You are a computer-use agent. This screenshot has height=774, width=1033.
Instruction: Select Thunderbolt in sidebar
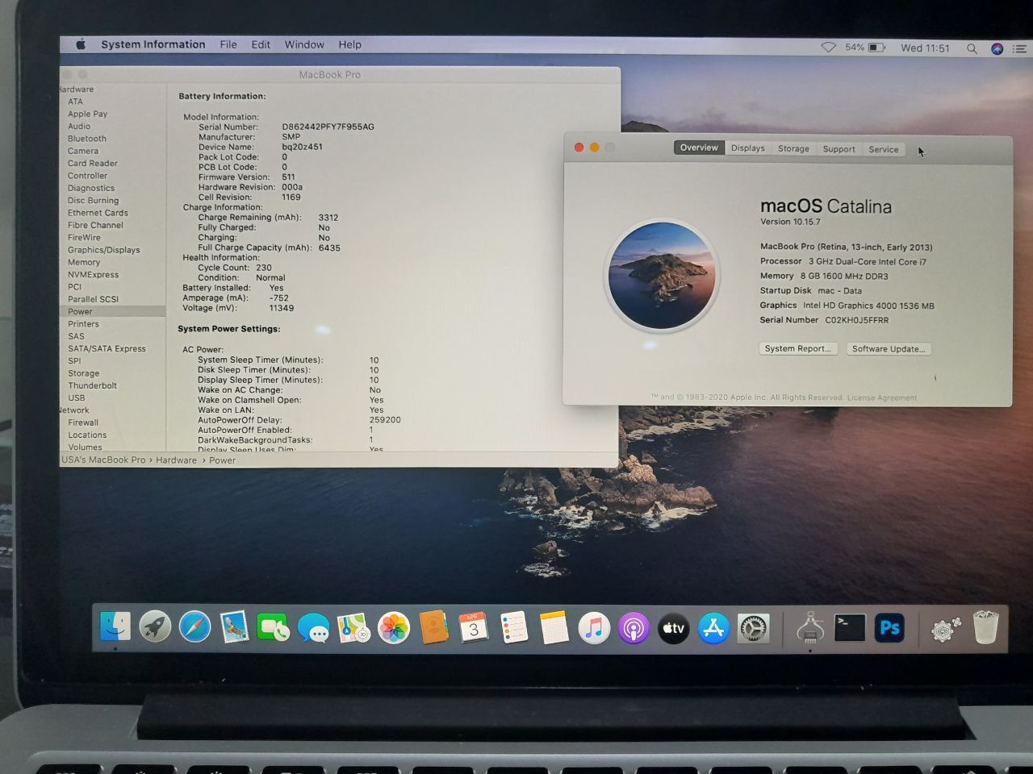[92, 385]
